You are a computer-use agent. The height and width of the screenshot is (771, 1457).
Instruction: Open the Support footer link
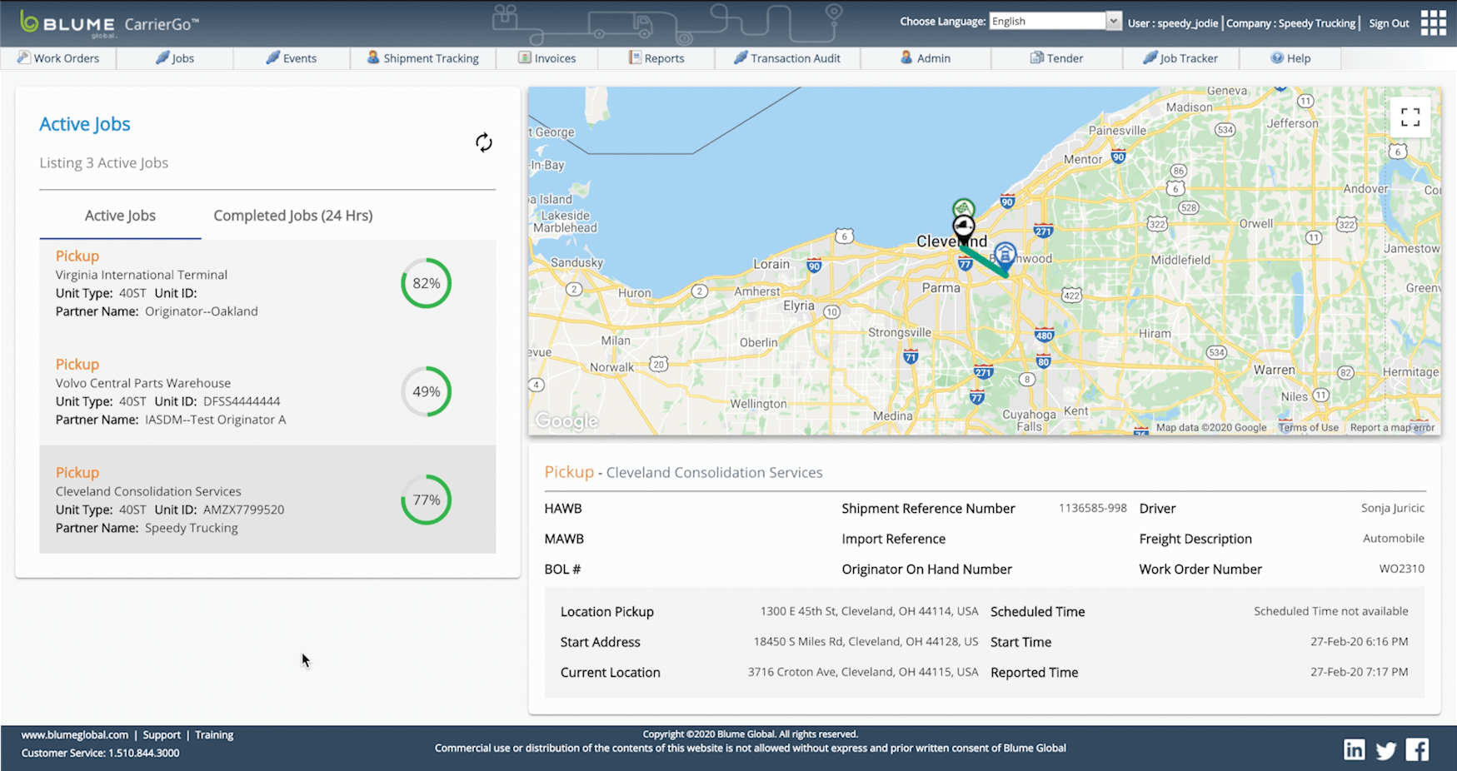(162, 734)
